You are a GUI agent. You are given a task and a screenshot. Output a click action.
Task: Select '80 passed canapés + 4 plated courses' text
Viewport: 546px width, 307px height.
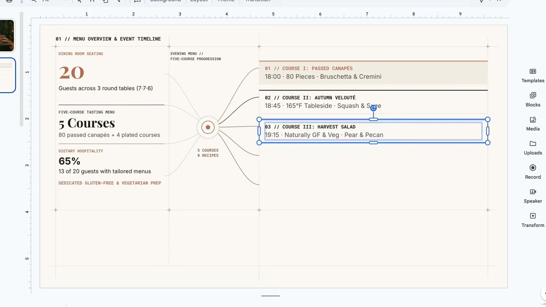click(109, 135)
